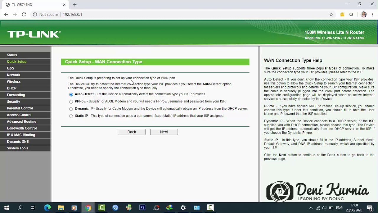
Task: Switch to Chrome in the taskbar
Action: 88,208
